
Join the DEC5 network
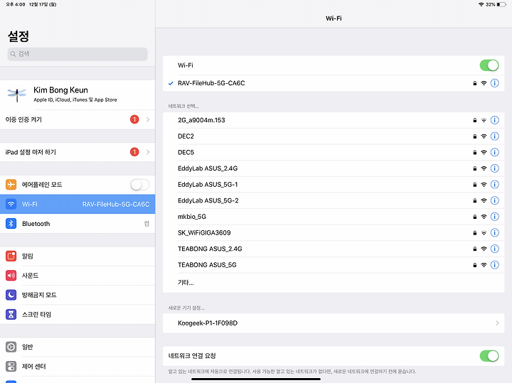(334, 152)
